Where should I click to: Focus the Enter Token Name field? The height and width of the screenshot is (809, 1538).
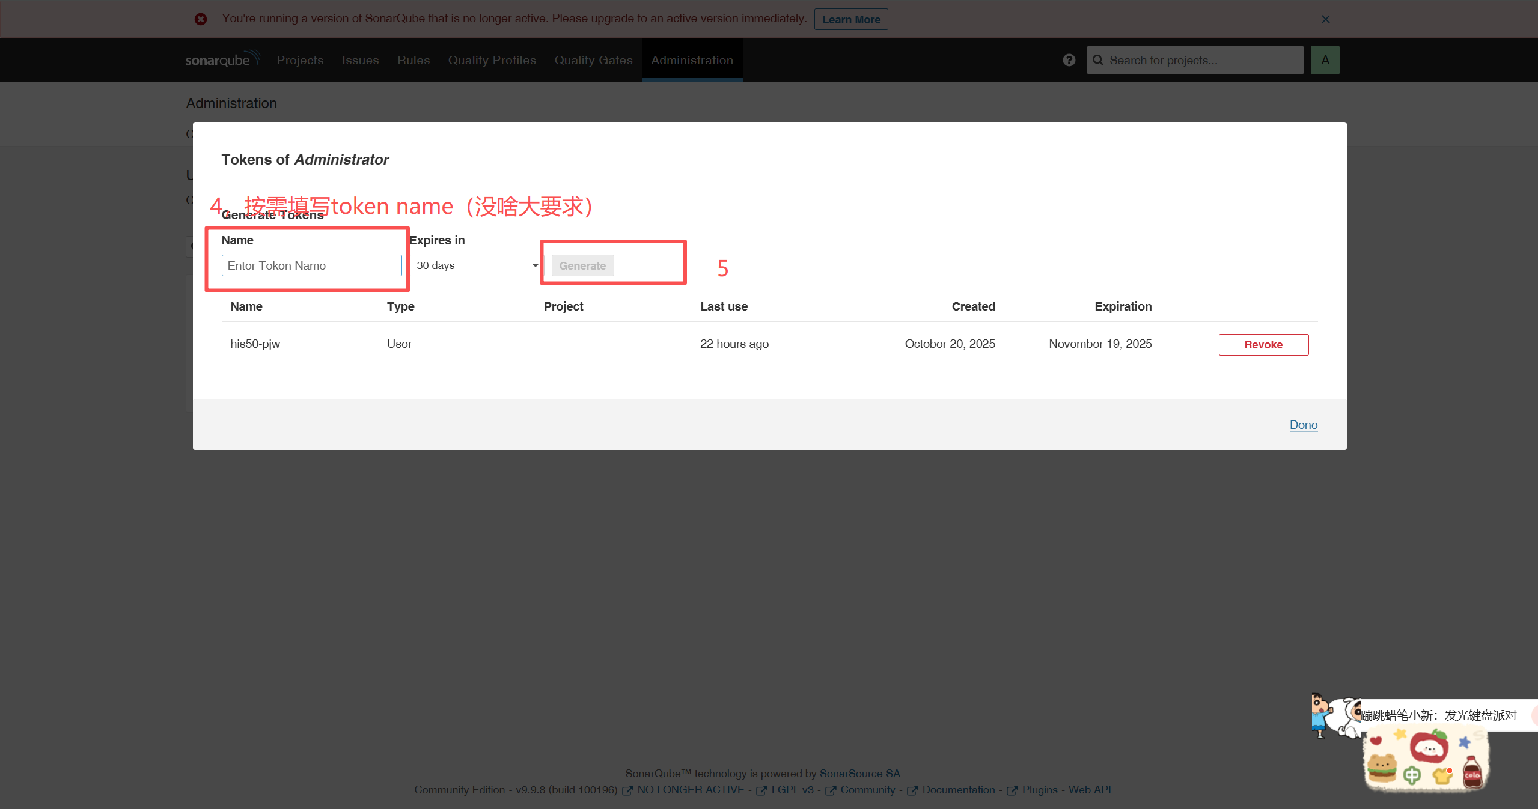[x=311, y=265]
